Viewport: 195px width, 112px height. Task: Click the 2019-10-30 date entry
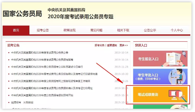tap(121, 74)
